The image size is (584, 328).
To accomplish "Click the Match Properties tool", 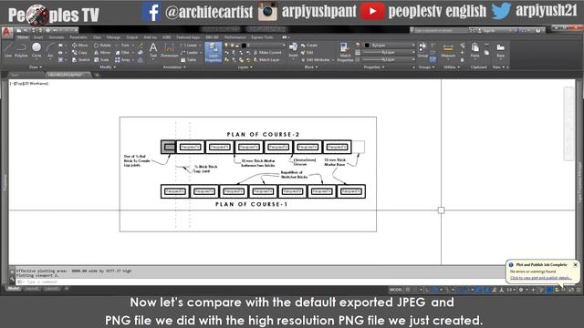I will 345,52.
